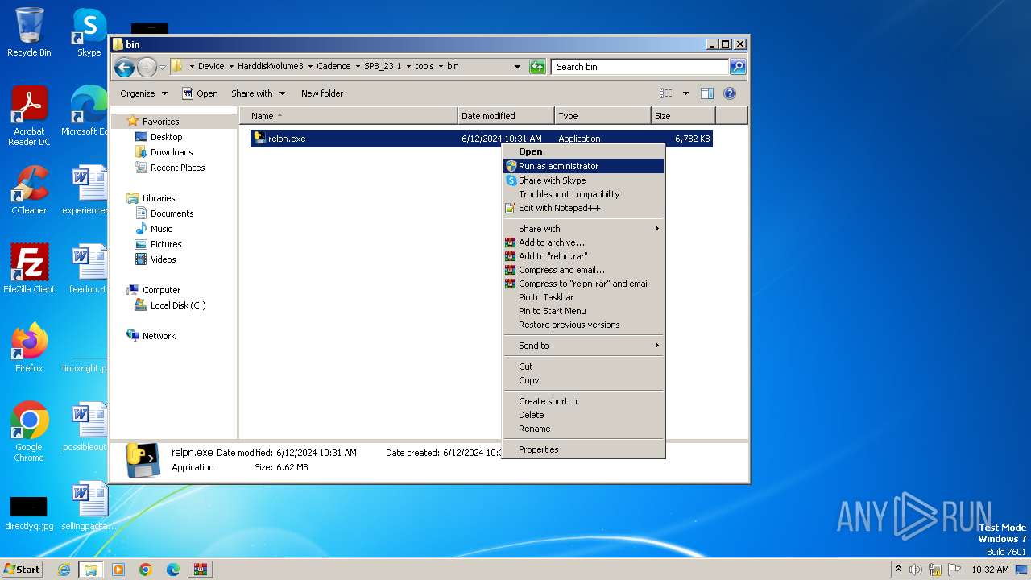
Task: Select Rename in the context menu
Action: pos(583,429)
